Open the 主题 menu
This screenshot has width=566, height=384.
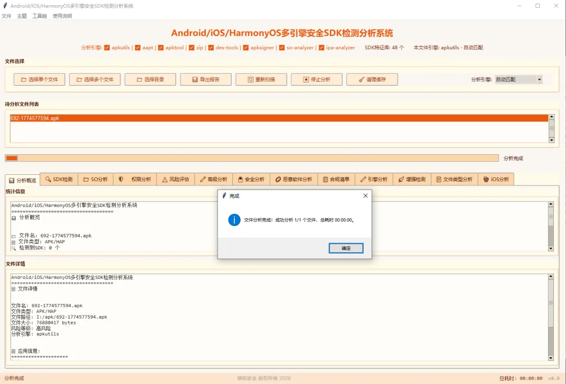22,16
